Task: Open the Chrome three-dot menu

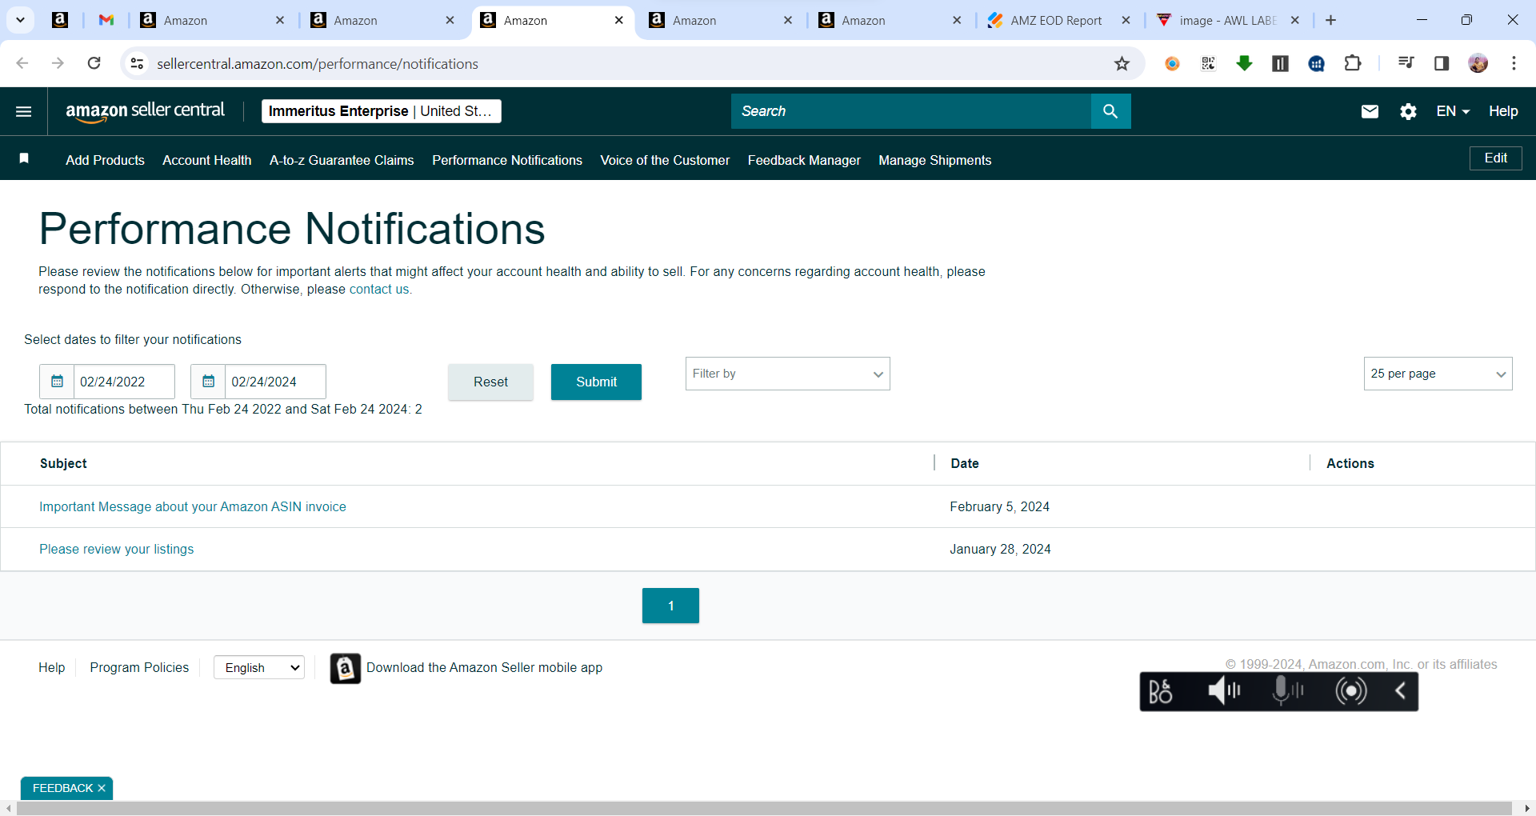Action: pyautogui.click(x=1514, y=63)
